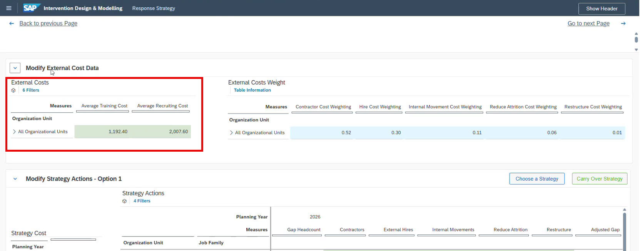Collapse the Modify External Cost Data section
This screenshot has width=640, height=251.
[x=15, y=68]
